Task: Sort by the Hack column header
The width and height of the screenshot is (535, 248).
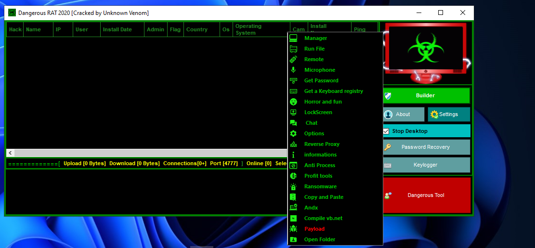Action: [15, 29]
